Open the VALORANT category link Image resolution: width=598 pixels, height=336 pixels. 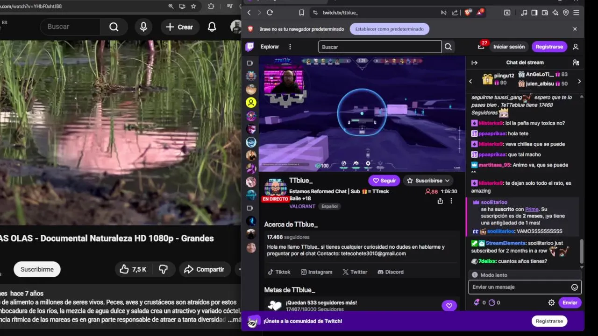click(302, 206)
